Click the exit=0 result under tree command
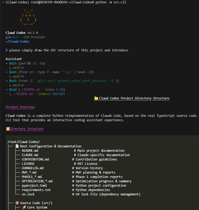 [18, 85]
